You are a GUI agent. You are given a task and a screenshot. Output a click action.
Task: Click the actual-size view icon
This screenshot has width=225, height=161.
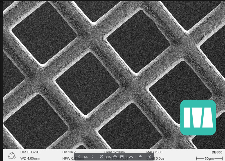[x=122, y=157]
